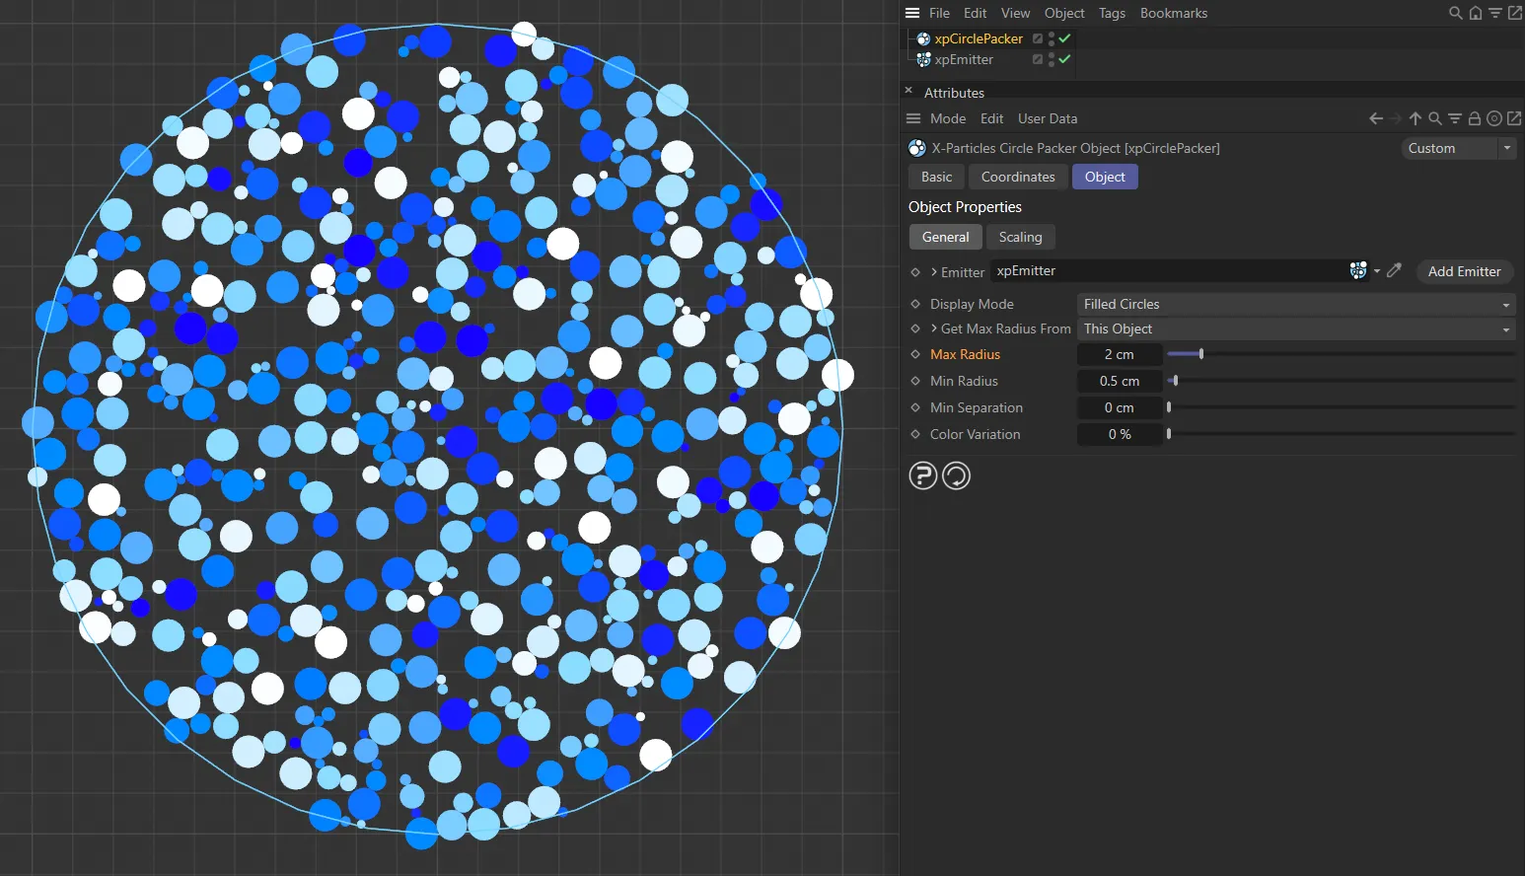This screenshot has width=1525, height=876.
Task: Click the back navigation arrow in Attributes
Action: tap(1375, 118)
